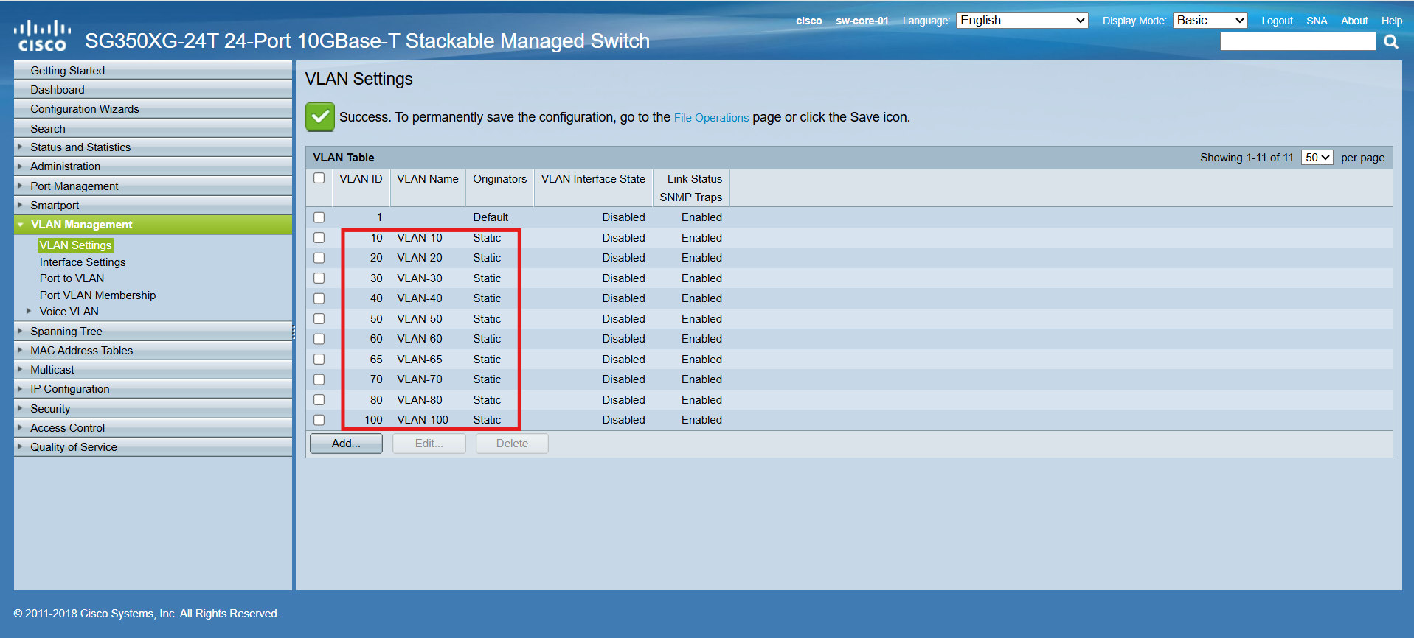This screenshot has width=1414, height=638.
Task: Click the Add... button
Action: pos(346,444)
